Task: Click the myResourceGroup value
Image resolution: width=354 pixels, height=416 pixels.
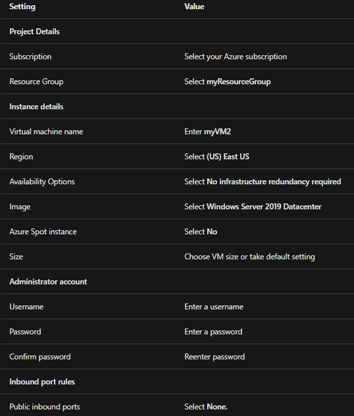Action: point(238,82)
